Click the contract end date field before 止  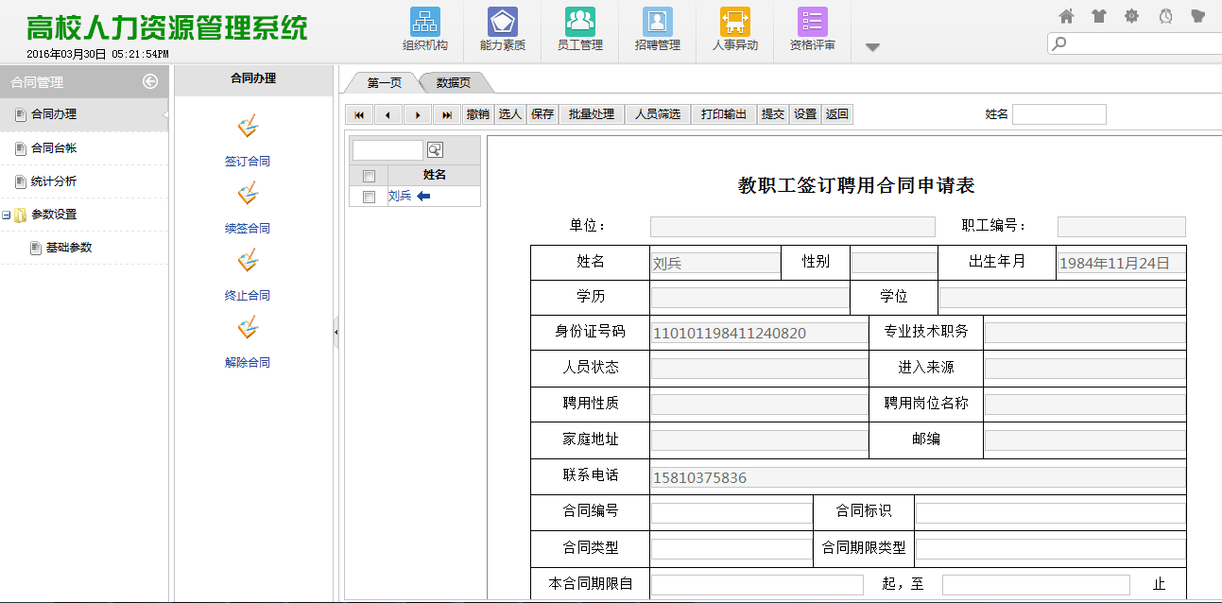[1036, 585]
